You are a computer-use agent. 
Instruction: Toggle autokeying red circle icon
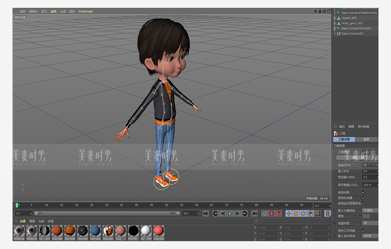tap(272, 214)
